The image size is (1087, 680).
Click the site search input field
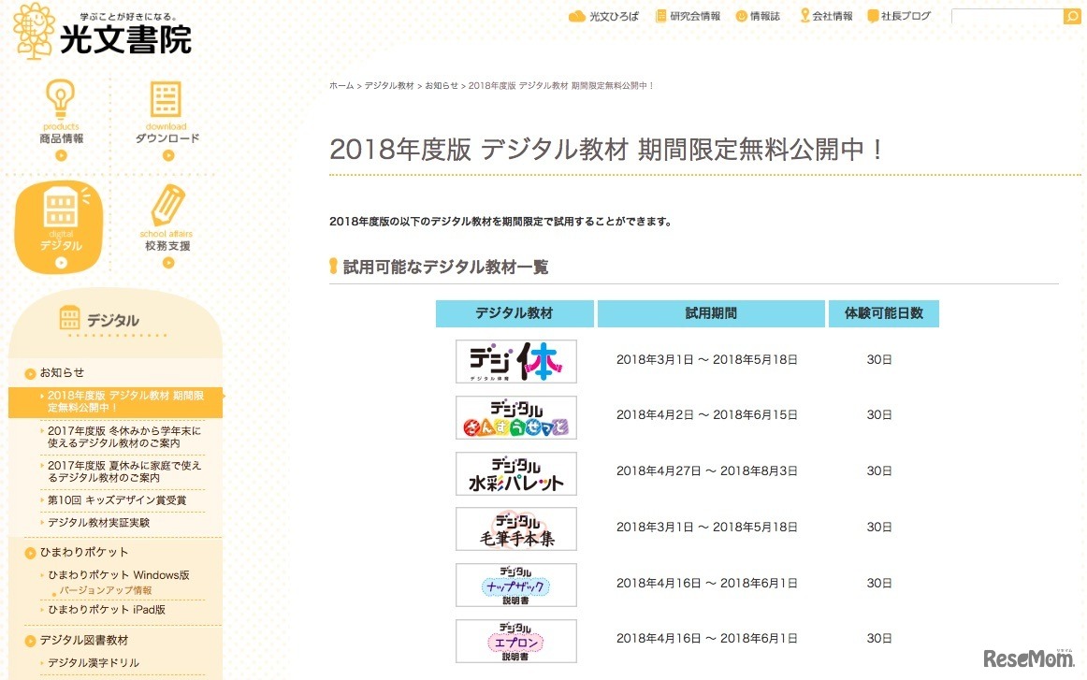[1007, 17]
